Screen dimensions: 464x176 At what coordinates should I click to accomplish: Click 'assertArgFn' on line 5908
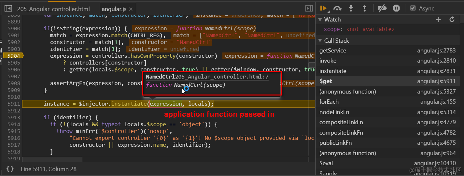68,83
